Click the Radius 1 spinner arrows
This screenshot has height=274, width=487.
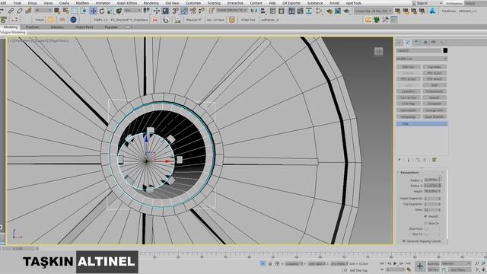(440, 180)
